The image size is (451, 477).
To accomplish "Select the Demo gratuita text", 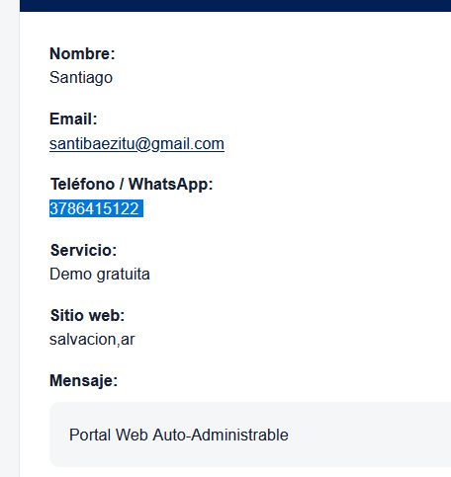I will [x=100, y=275].
